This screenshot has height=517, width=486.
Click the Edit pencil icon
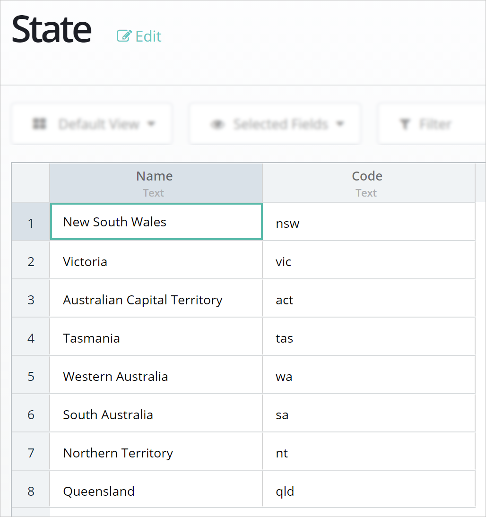point(123,36)
